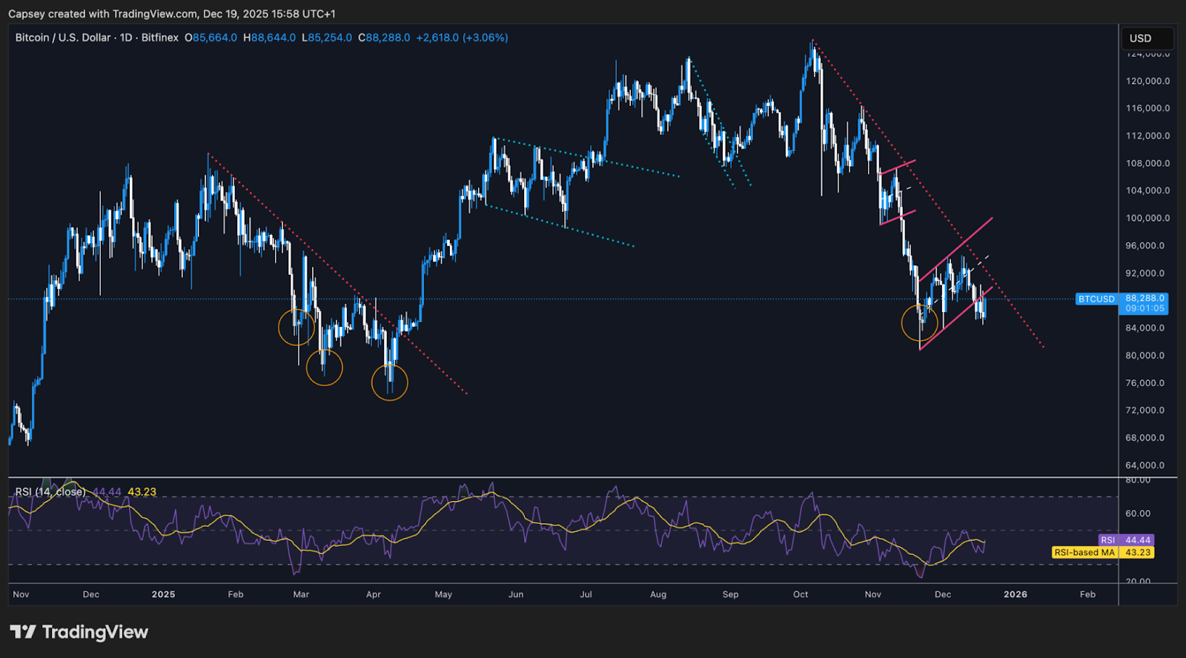
Task: Click the Bitfinex exchange label
Action: pos(160,38)
